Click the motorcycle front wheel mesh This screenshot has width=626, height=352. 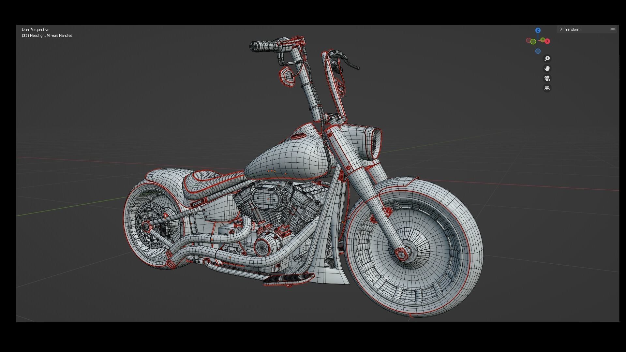(414, 248)
